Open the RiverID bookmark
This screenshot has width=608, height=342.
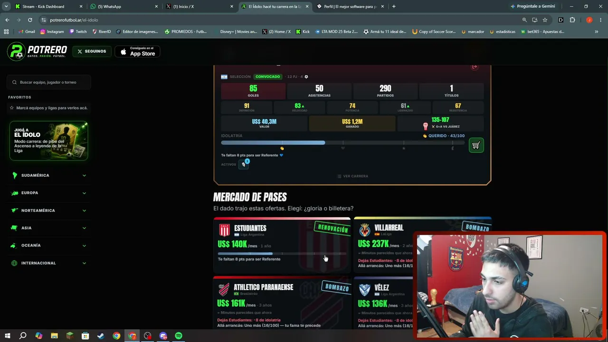[x=102, y=32]
